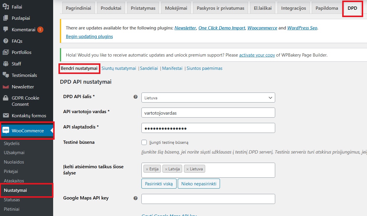Click the Puslapiai pages icon
The image size is (367, 216).
(6, 18)
